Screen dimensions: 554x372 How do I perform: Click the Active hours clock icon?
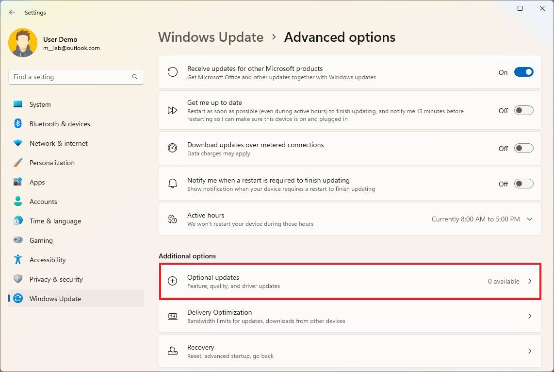coord(173,219)
